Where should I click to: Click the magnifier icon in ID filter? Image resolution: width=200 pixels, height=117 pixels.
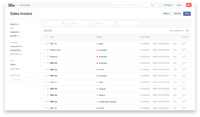click(64, 23)
